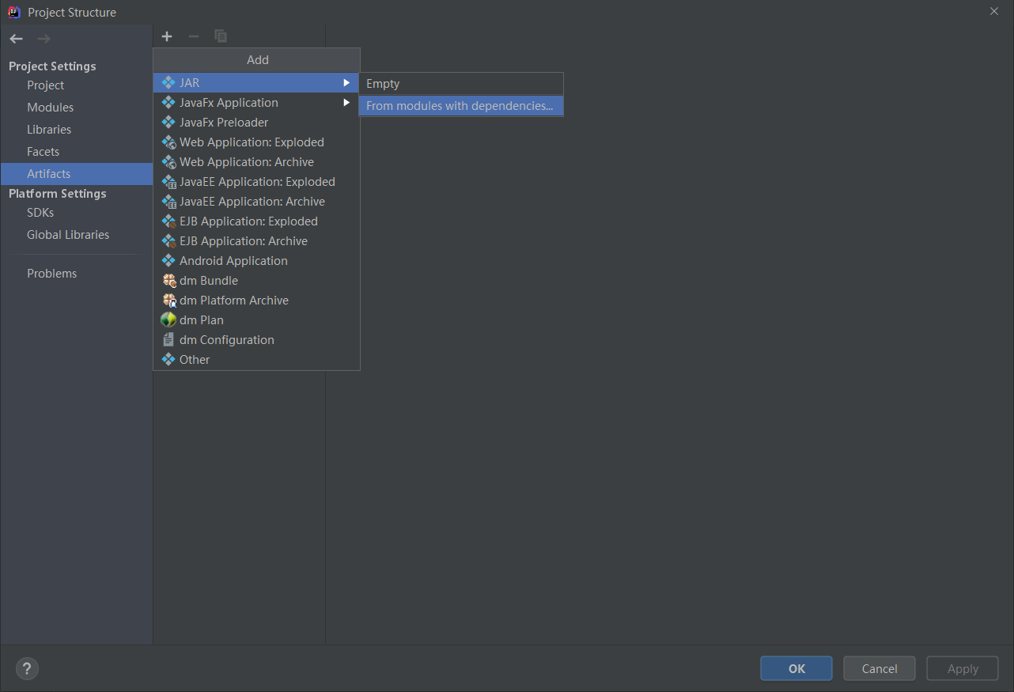Select JAR in the Add menu
Image resolution: width=1014 pixels, height=692 pixels.
coord(256,82)
